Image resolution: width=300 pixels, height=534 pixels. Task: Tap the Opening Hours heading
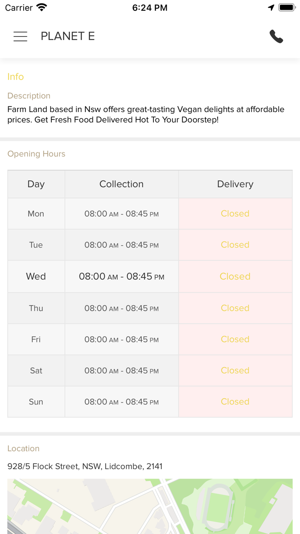click(36, 154)
